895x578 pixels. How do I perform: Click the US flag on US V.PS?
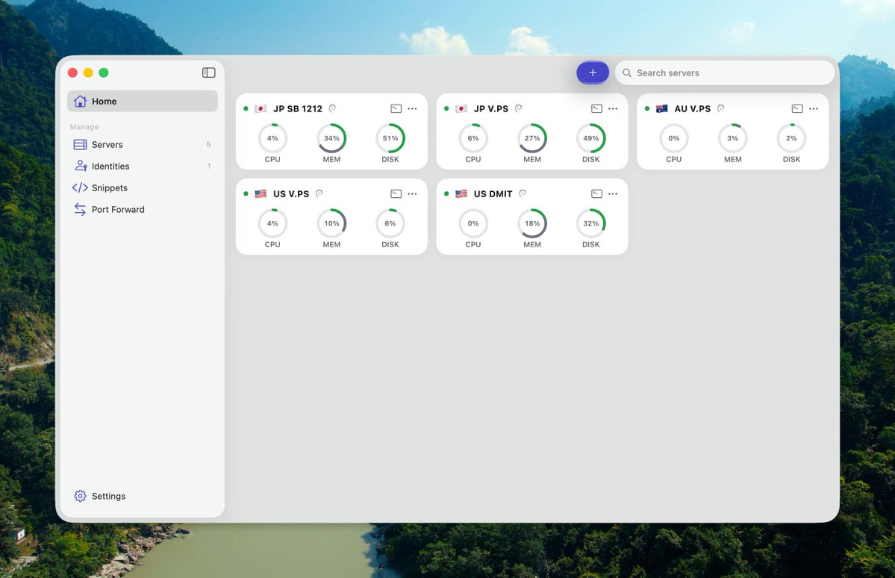click(x=261, y=193)
